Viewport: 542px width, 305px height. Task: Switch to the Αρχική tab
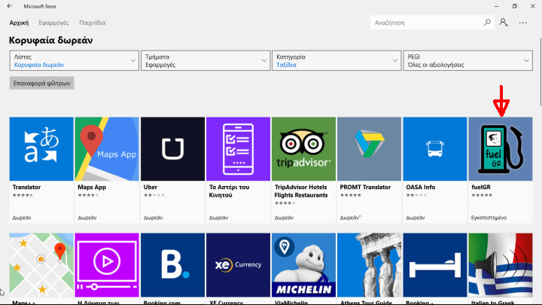pyautogui.click(x=19, y=23)
